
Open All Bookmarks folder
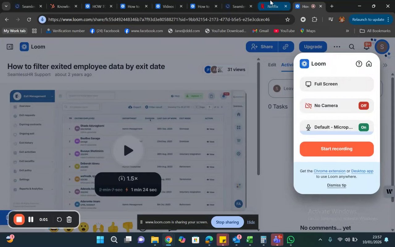click(x=375, y=31)
